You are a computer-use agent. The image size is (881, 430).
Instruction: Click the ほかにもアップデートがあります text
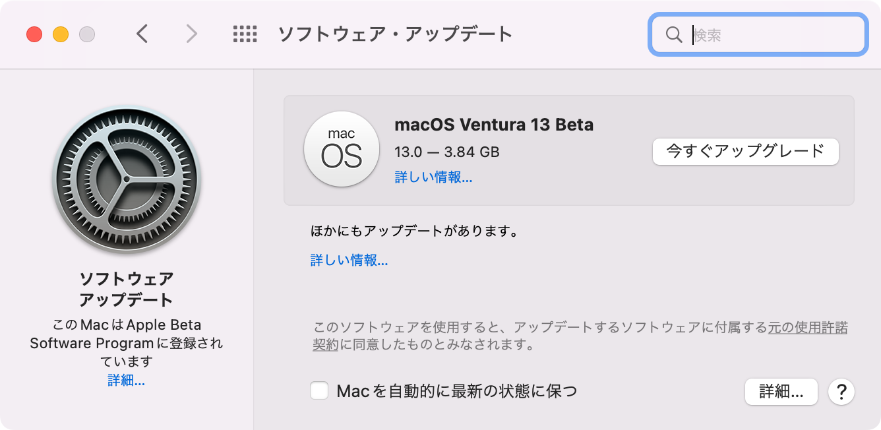pos(415,231)
